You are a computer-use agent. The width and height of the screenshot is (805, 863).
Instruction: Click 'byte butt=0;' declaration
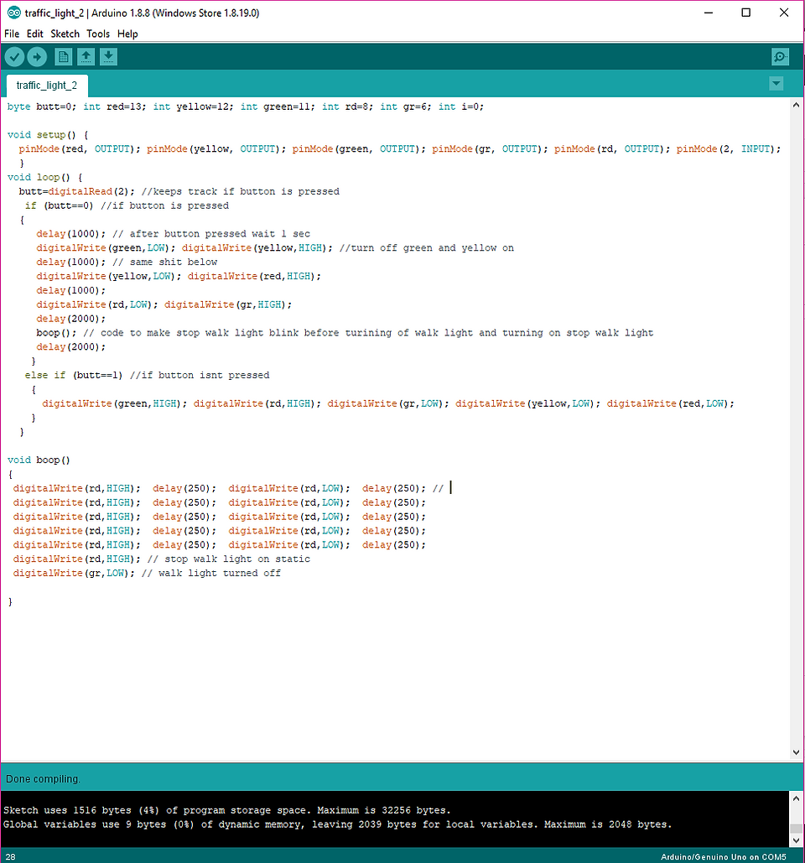(42, 107)
